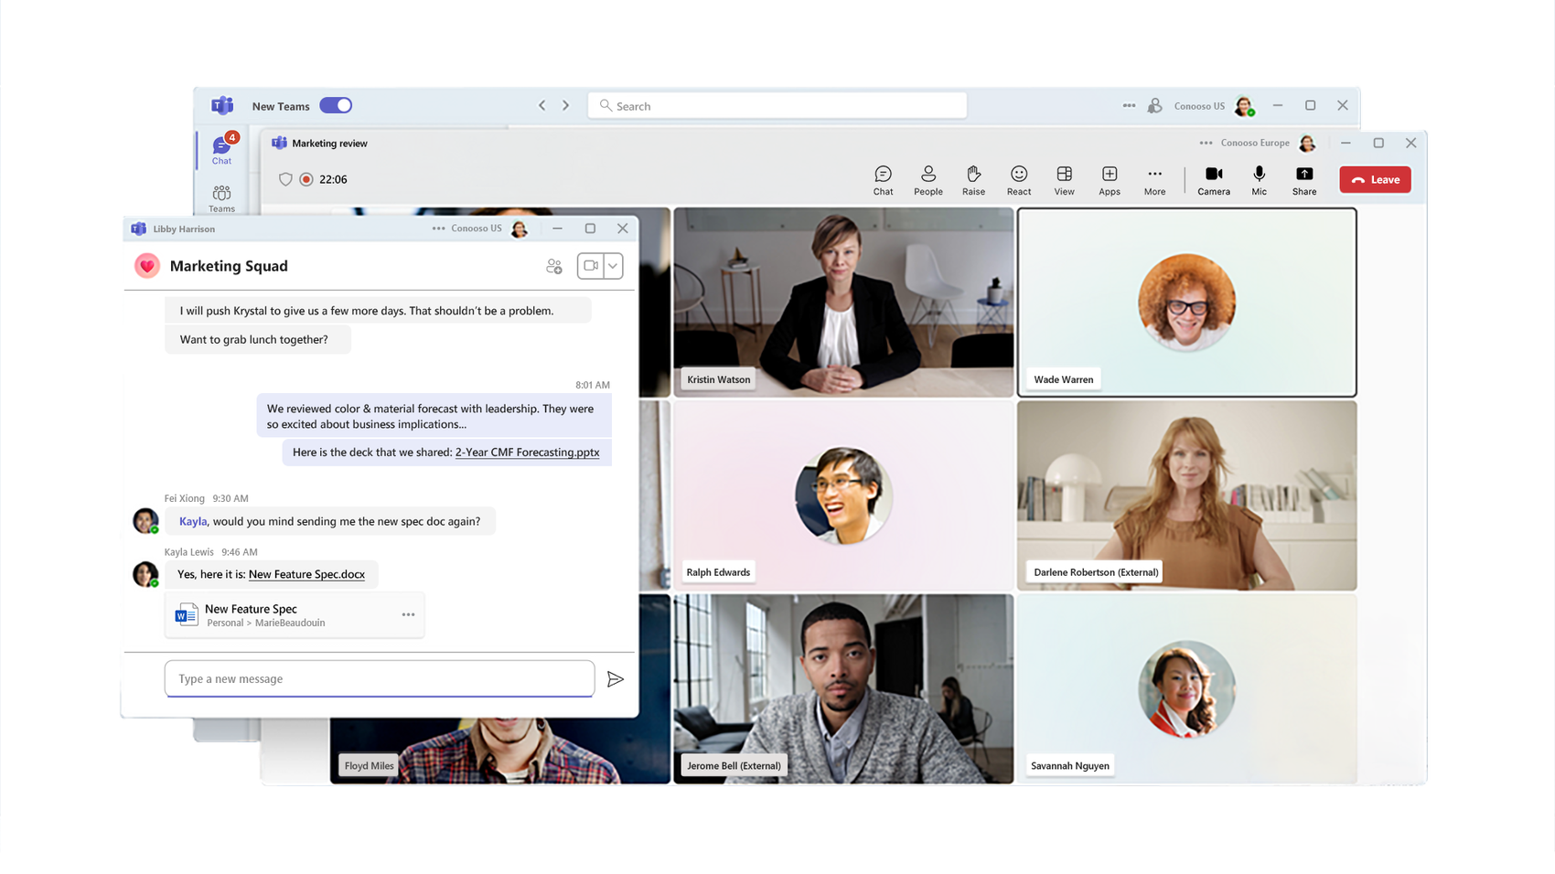Raise your hand in the meeting

click(x=973, y=180)
